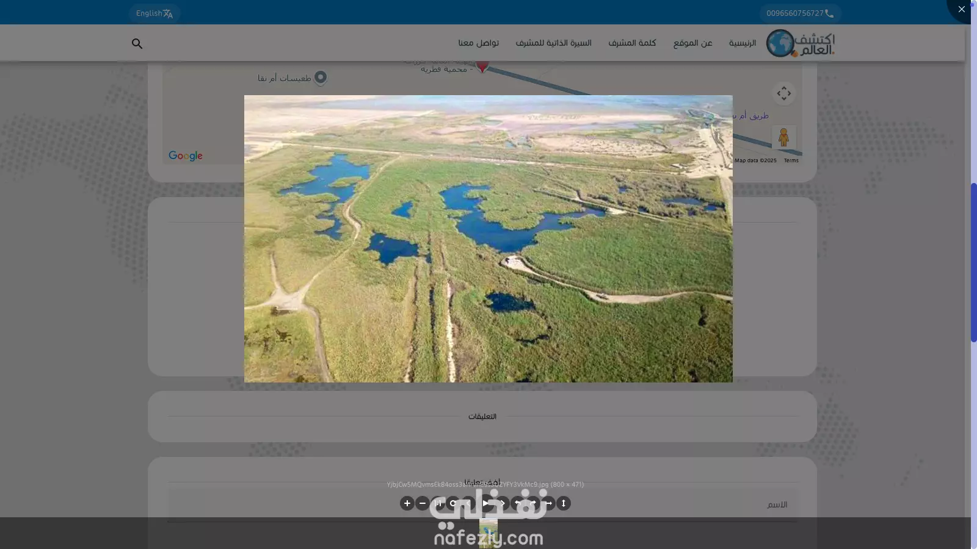Open الرئيسية home menu item
The image size is (977, 549).
point(743,43)
